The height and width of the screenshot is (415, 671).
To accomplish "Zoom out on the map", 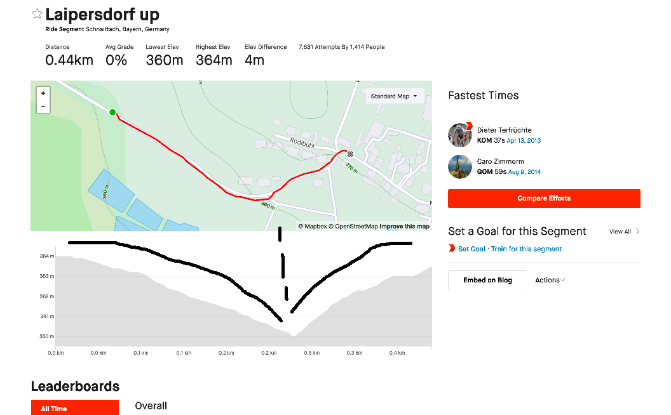I will click(x=43, y=106).
